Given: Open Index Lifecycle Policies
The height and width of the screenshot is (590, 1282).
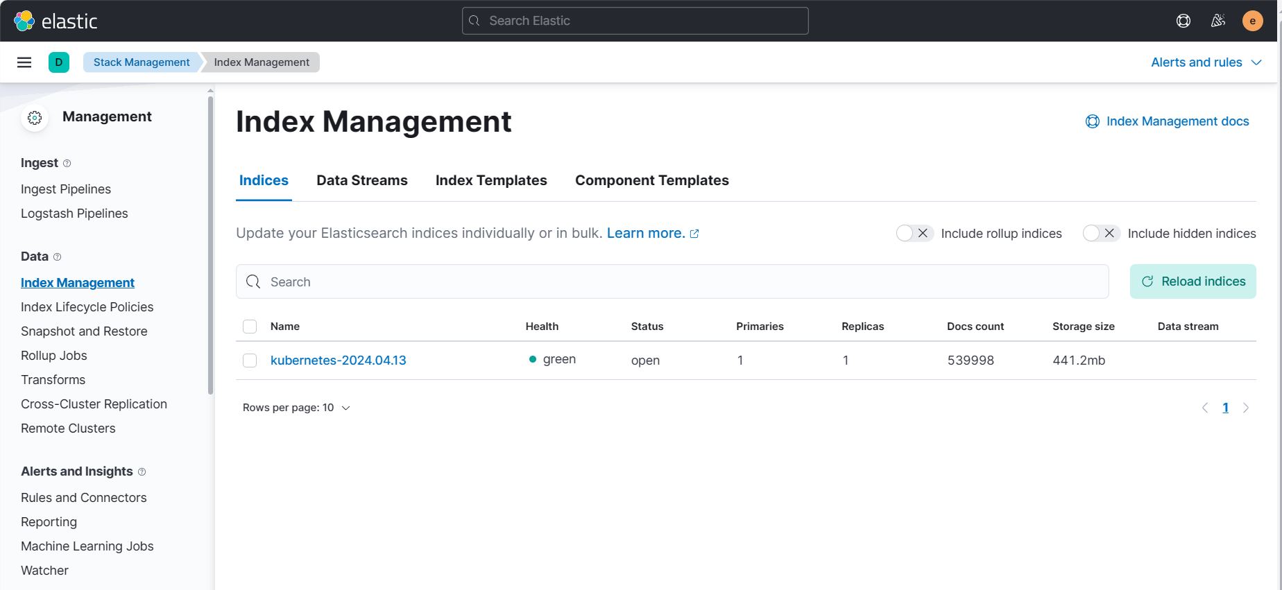Looking at the screenshot, I should point(87,307).
